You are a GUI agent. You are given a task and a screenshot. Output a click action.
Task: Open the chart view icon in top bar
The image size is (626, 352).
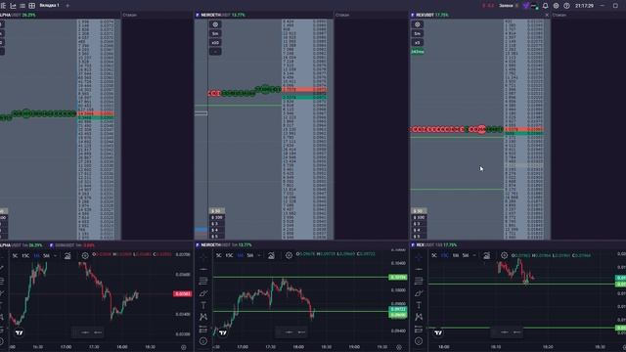click(x=13, y=6)
